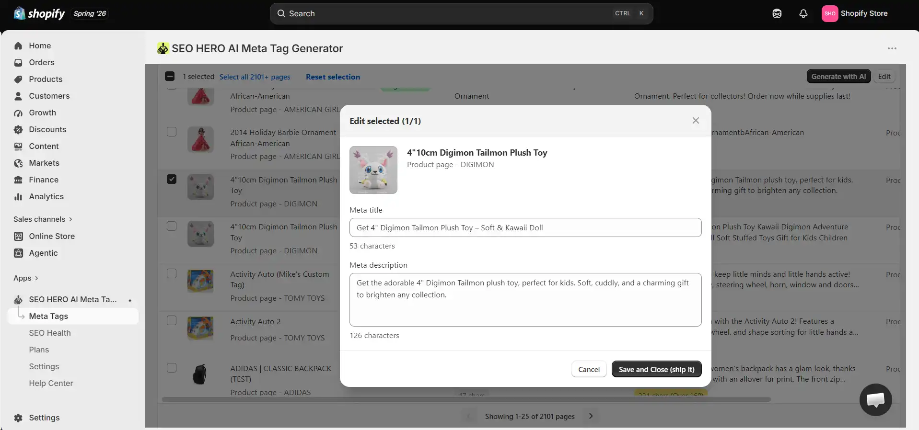Screen dimensions: 919x430
Task: Click the Online Store icon
Action: [18, 237]
